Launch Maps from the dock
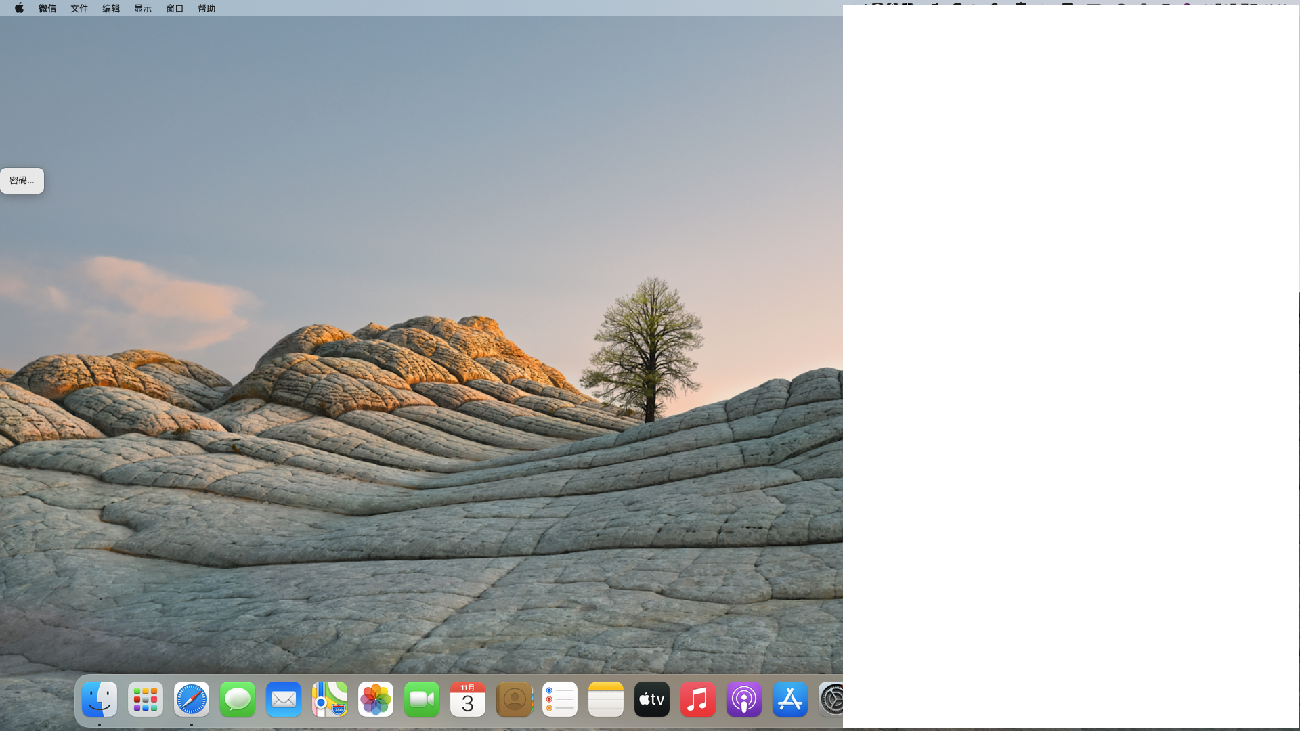 330,700
